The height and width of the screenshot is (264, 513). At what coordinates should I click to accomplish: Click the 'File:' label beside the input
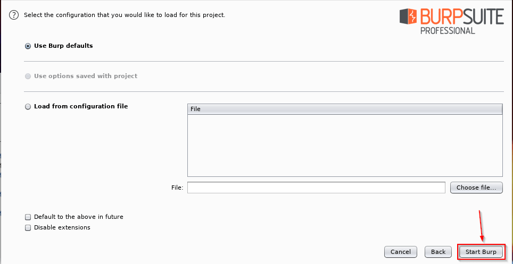tap(177, 188)
